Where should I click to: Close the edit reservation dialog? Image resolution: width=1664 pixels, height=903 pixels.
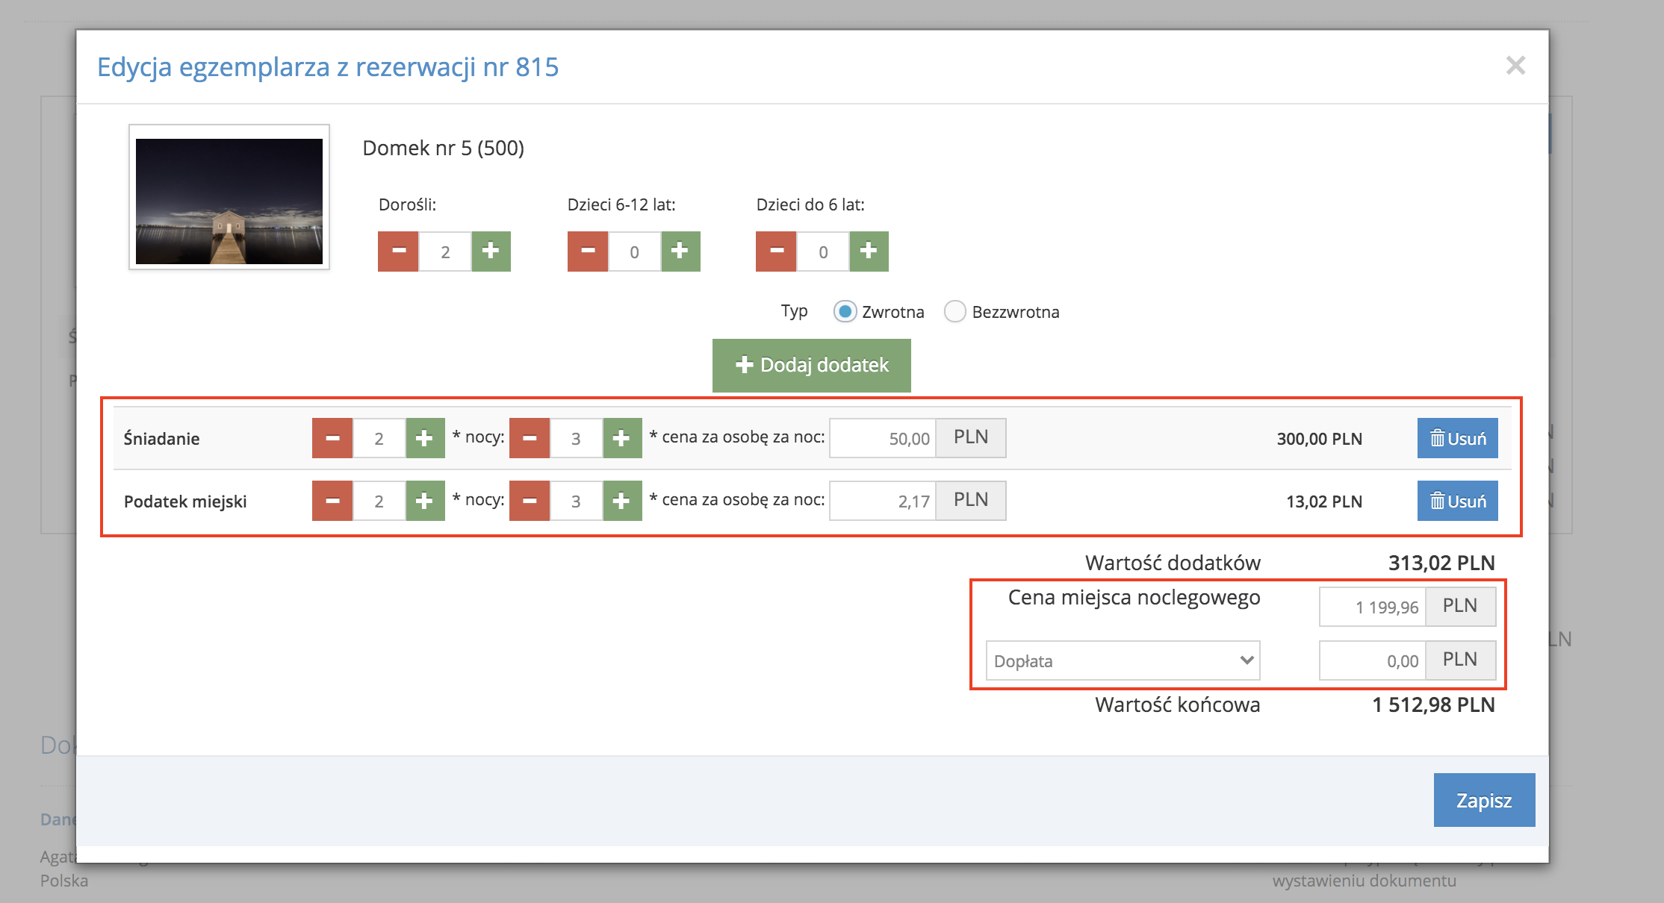[1515, 66]
